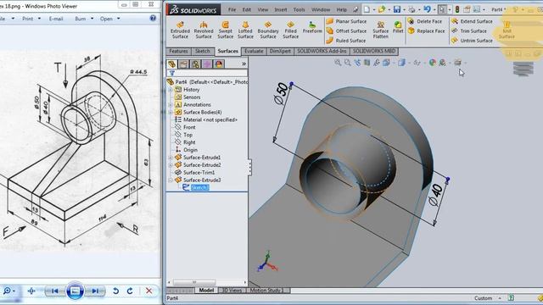Switch to the FeatureManager design tree tab
The image size is (543, 305).
172,64
